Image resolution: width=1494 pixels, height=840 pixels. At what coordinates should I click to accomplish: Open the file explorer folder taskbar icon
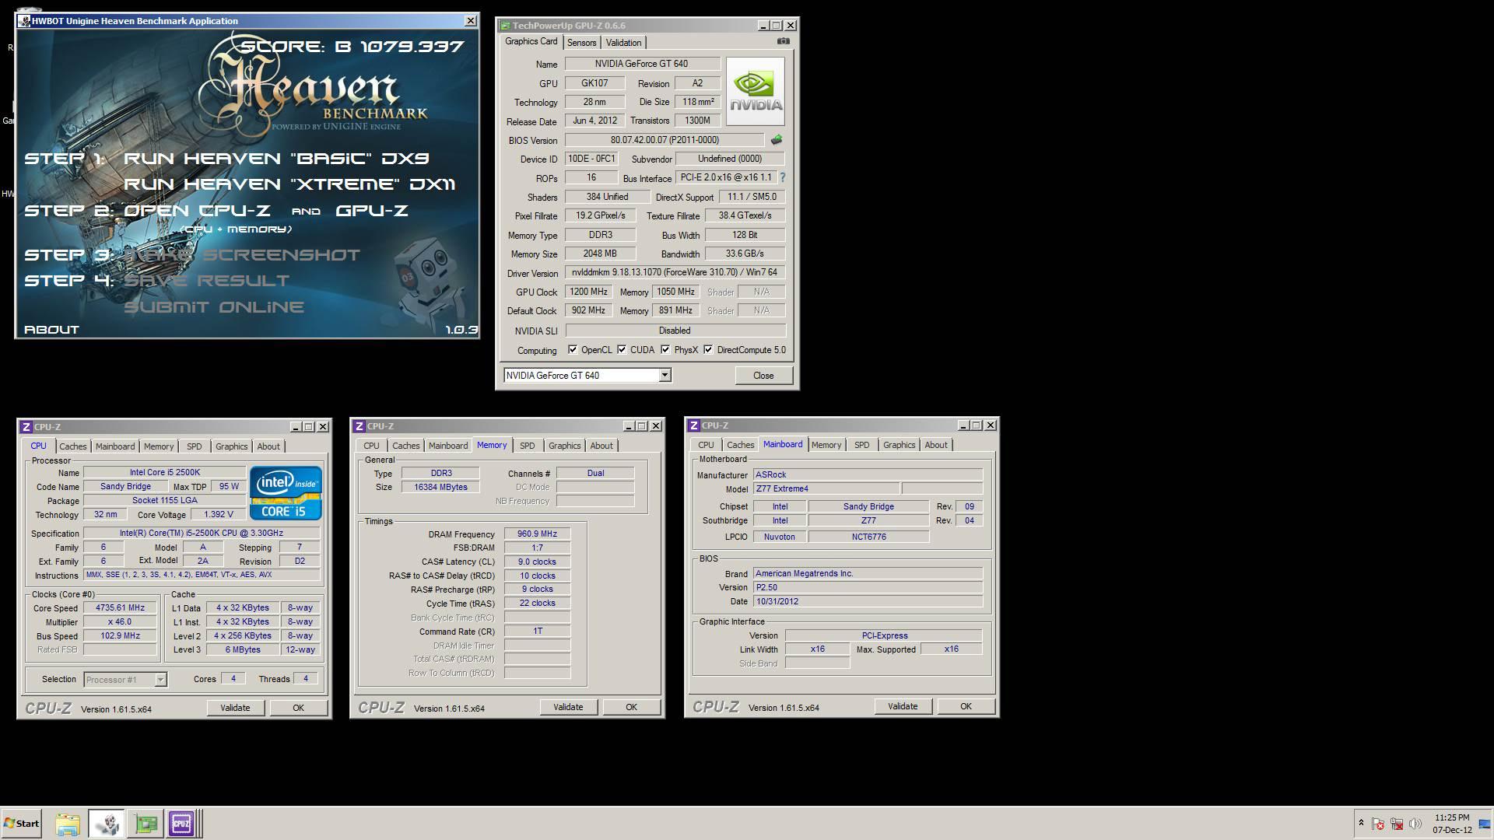(68, 824)
